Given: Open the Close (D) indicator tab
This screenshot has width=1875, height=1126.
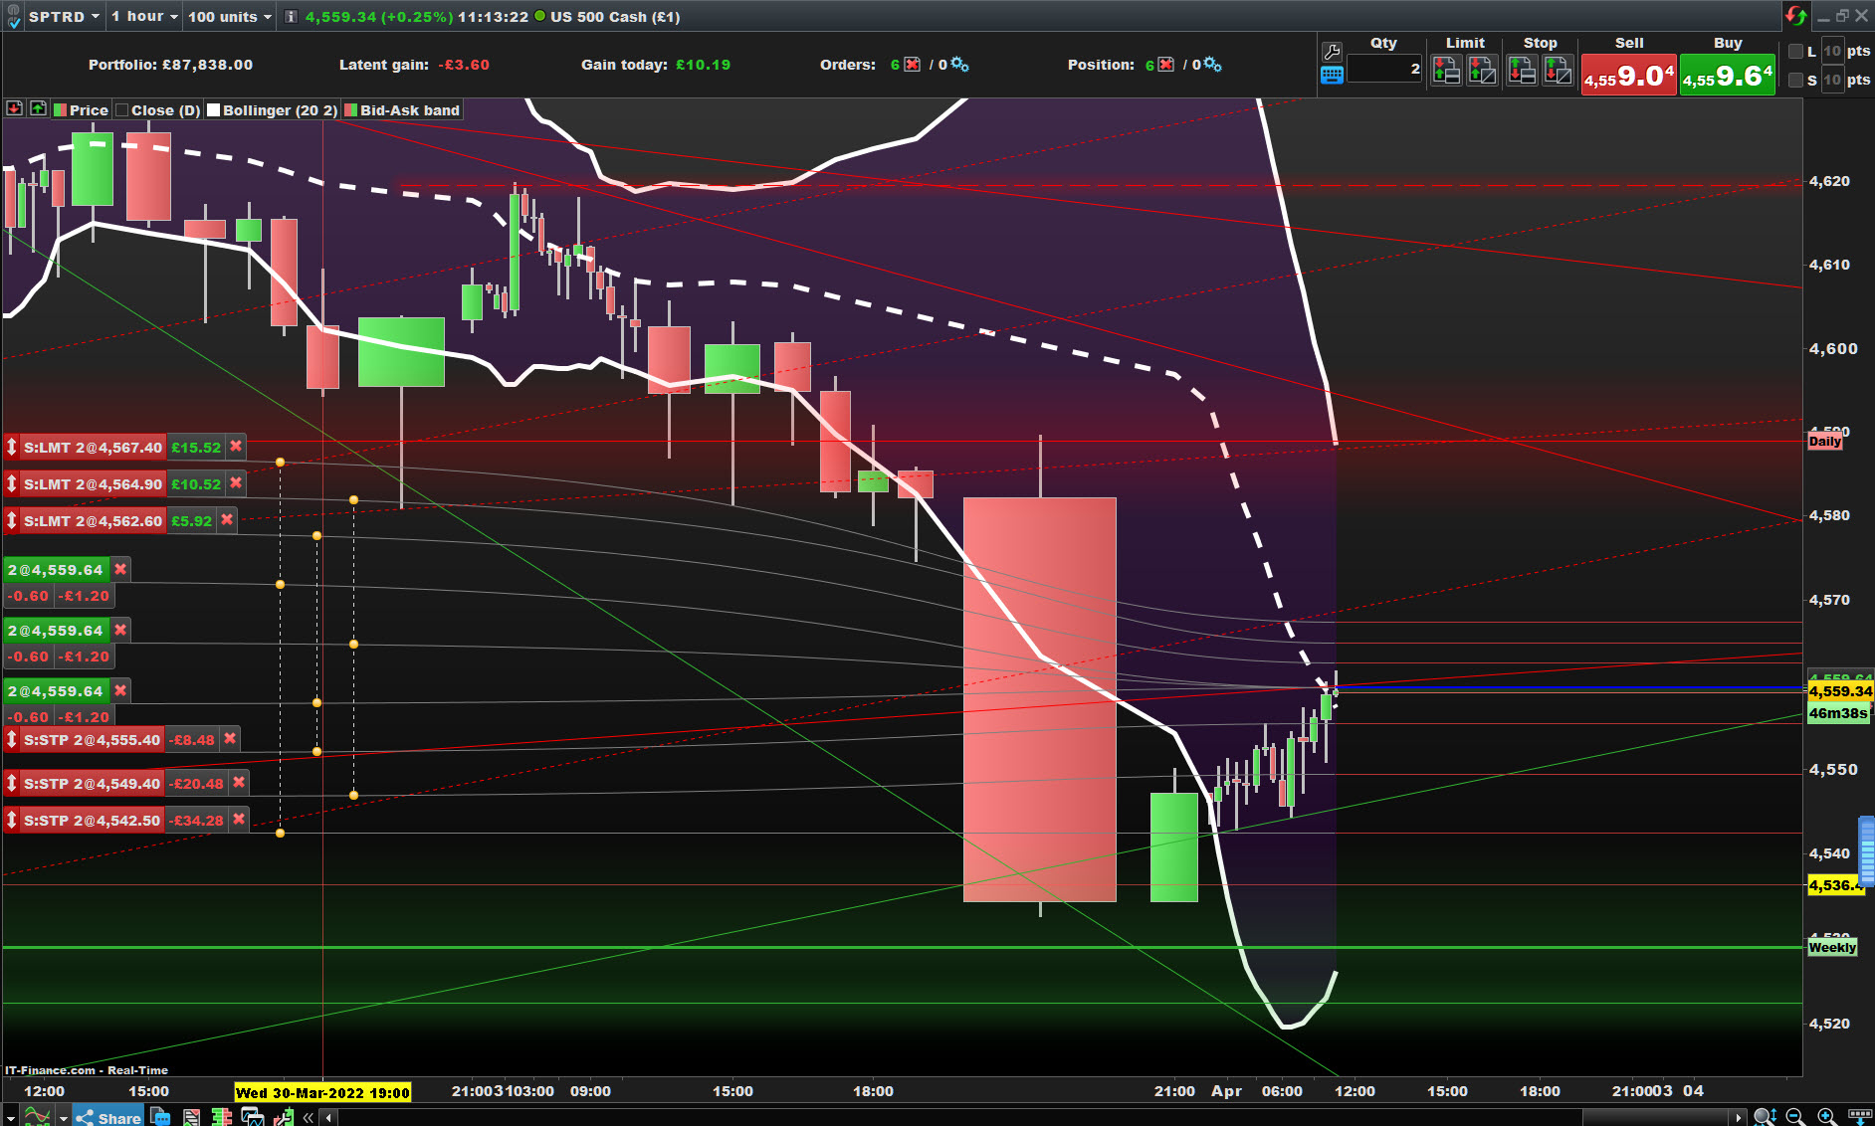Looking at the screenshot, I should [x=157, y=110].
